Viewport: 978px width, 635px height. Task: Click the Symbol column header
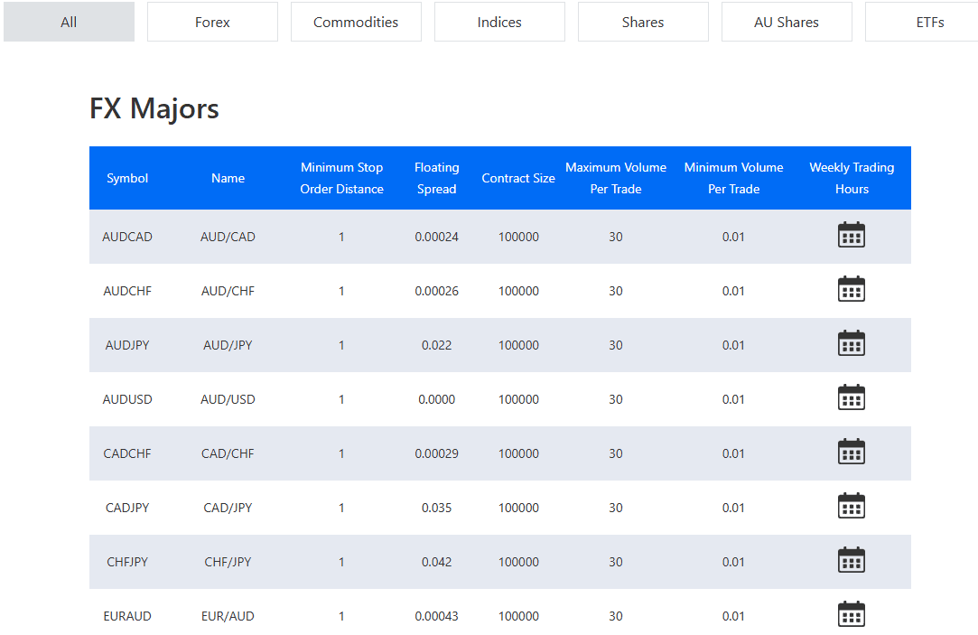click(126, 178)
